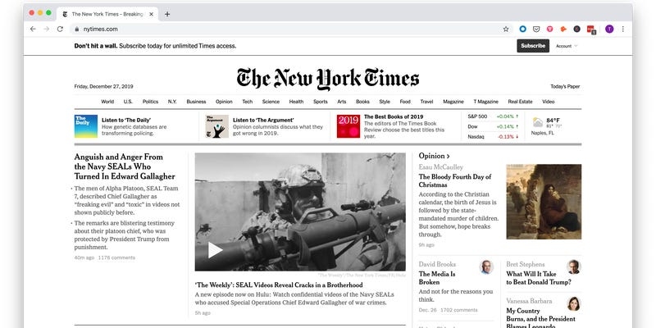The height and width of the screenshot is (328, 656).
Task: Click The Best Books of 2019 link
Action: (394, 116)
